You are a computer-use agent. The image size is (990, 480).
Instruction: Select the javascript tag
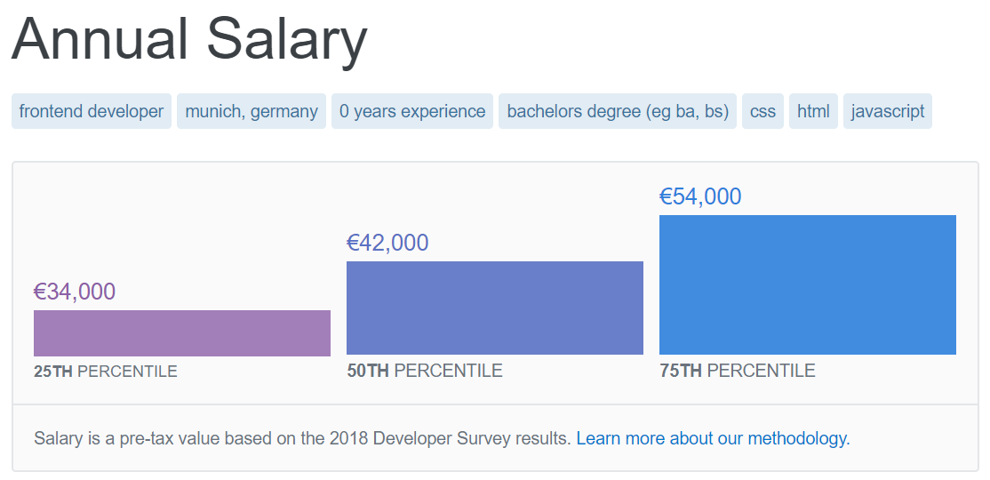click(888, 111)
